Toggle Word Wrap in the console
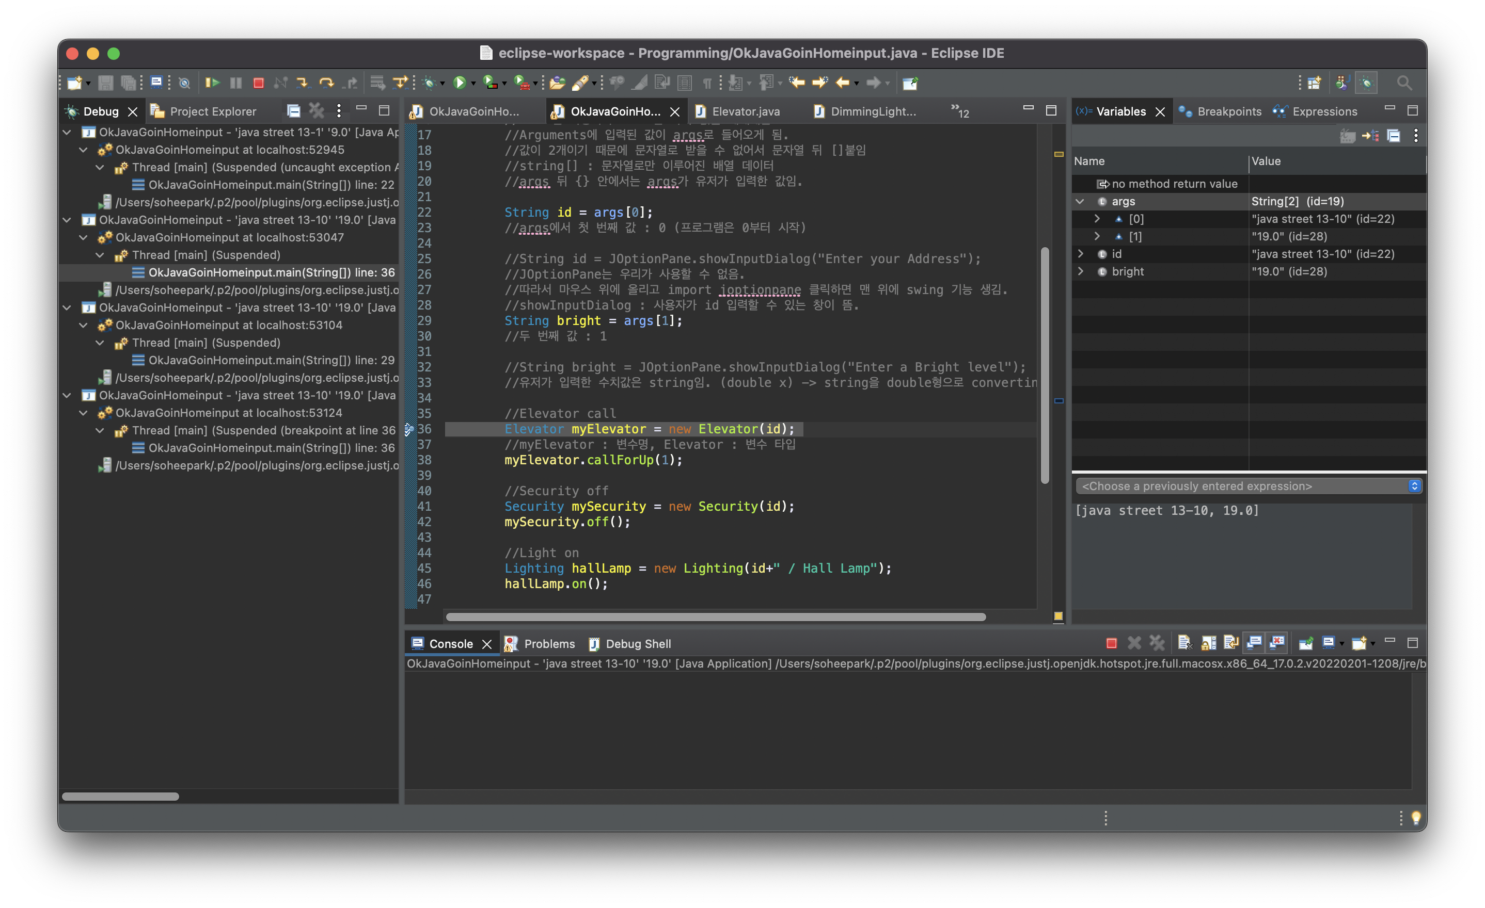 [1230, 643]
